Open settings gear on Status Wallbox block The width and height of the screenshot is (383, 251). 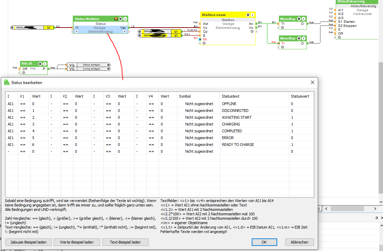pos(121,19)
